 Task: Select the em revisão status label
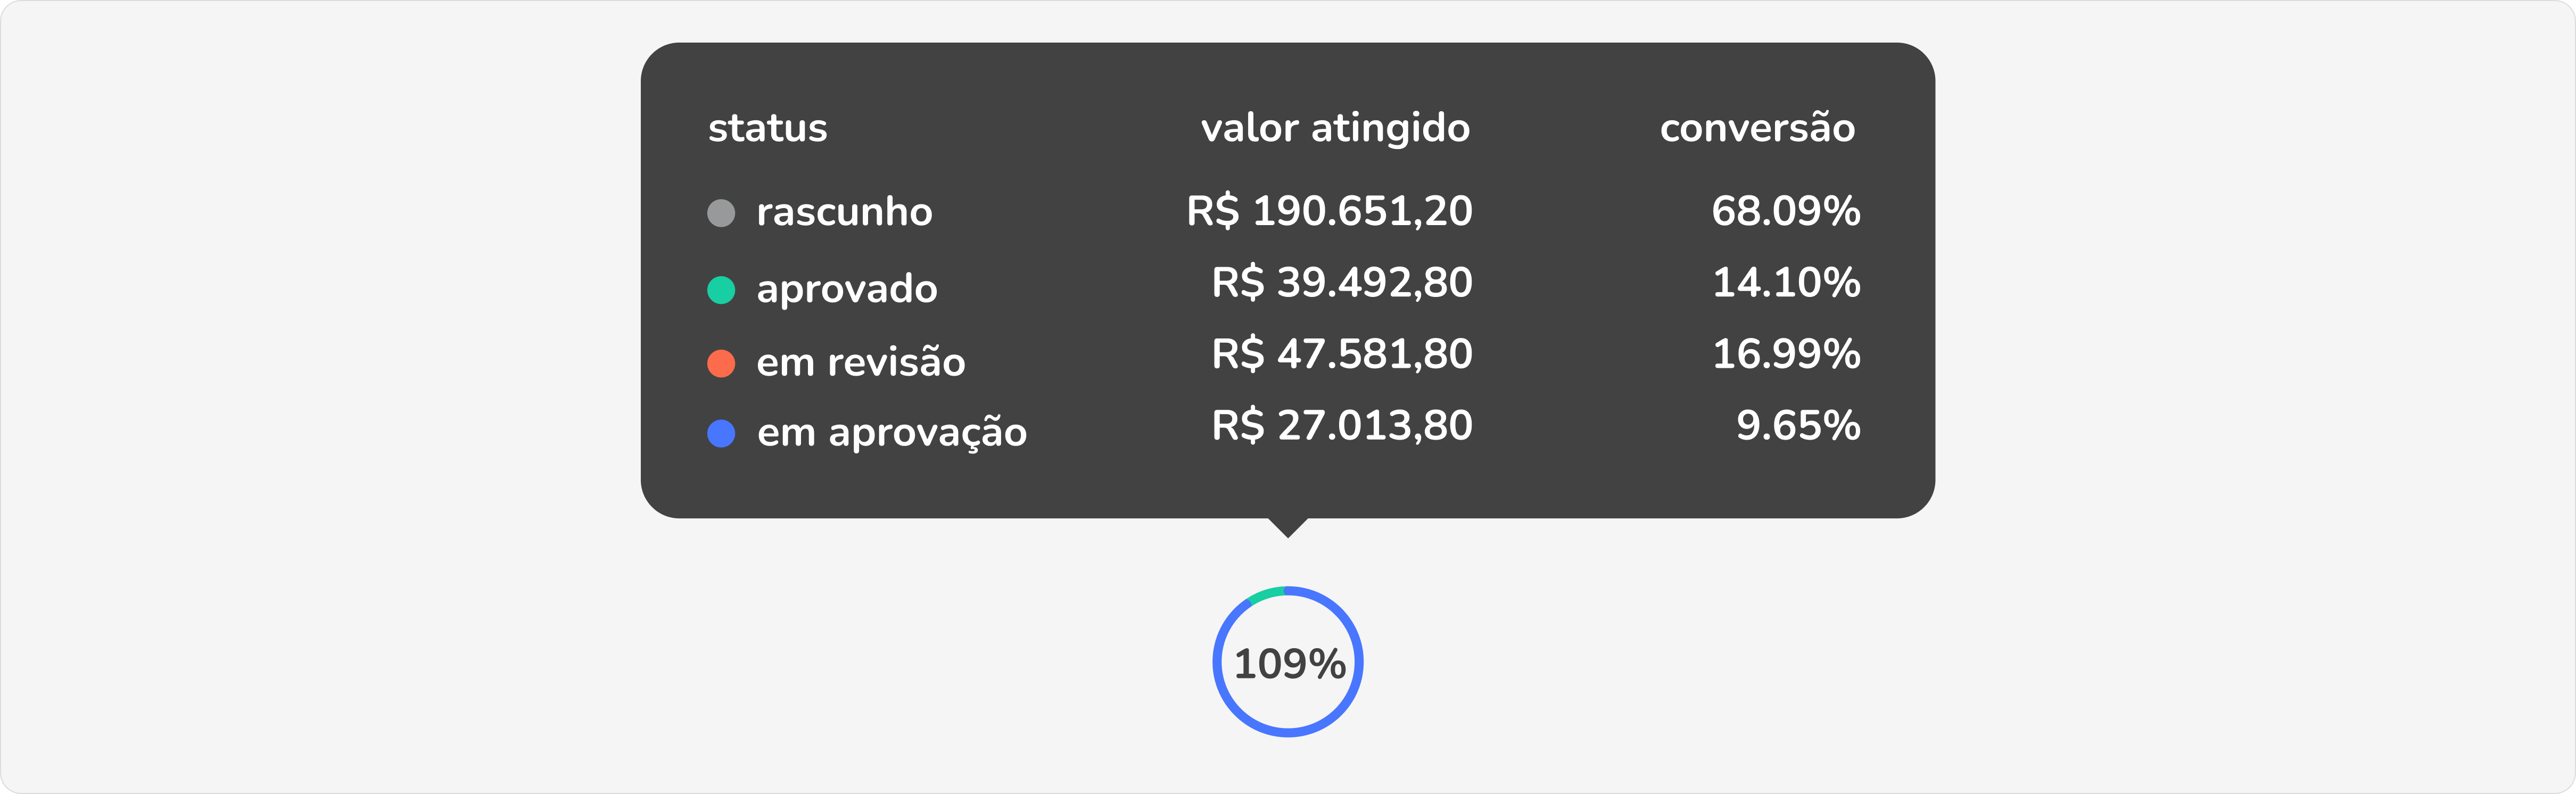861,362
